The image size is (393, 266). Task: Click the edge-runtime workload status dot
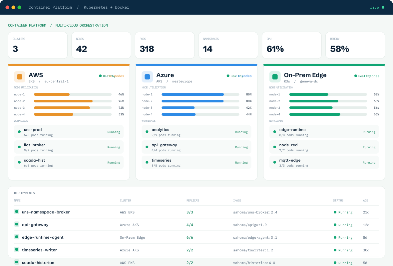click(x=274, y=132)
